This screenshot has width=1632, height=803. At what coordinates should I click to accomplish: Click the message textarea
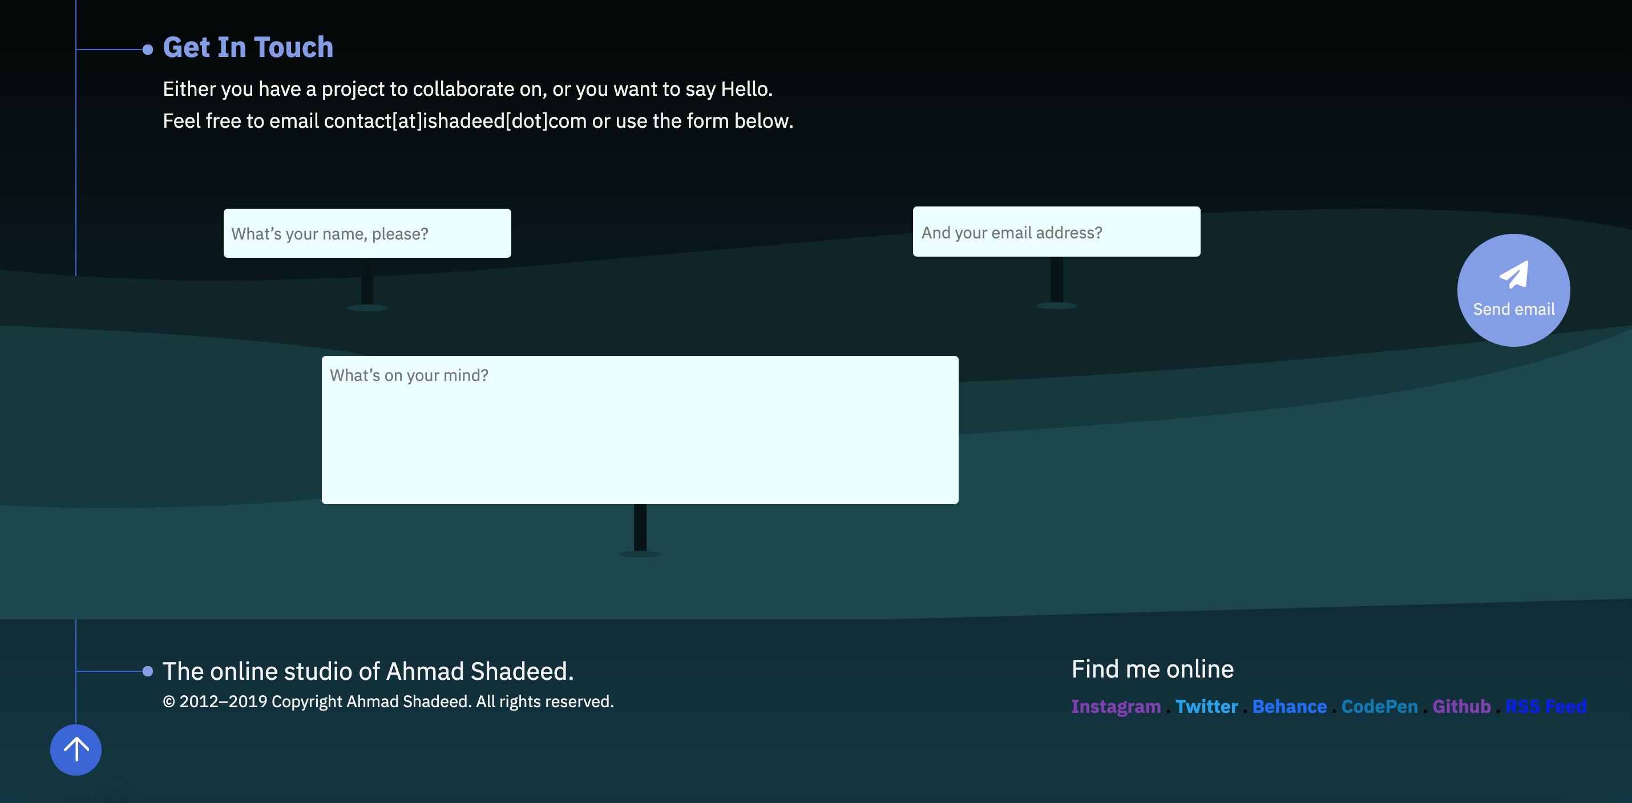tap(639, 430)
